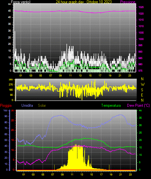Click the red Pioggia legend label
The width and height of the screenshot is (151, 179).
(6, 105)
